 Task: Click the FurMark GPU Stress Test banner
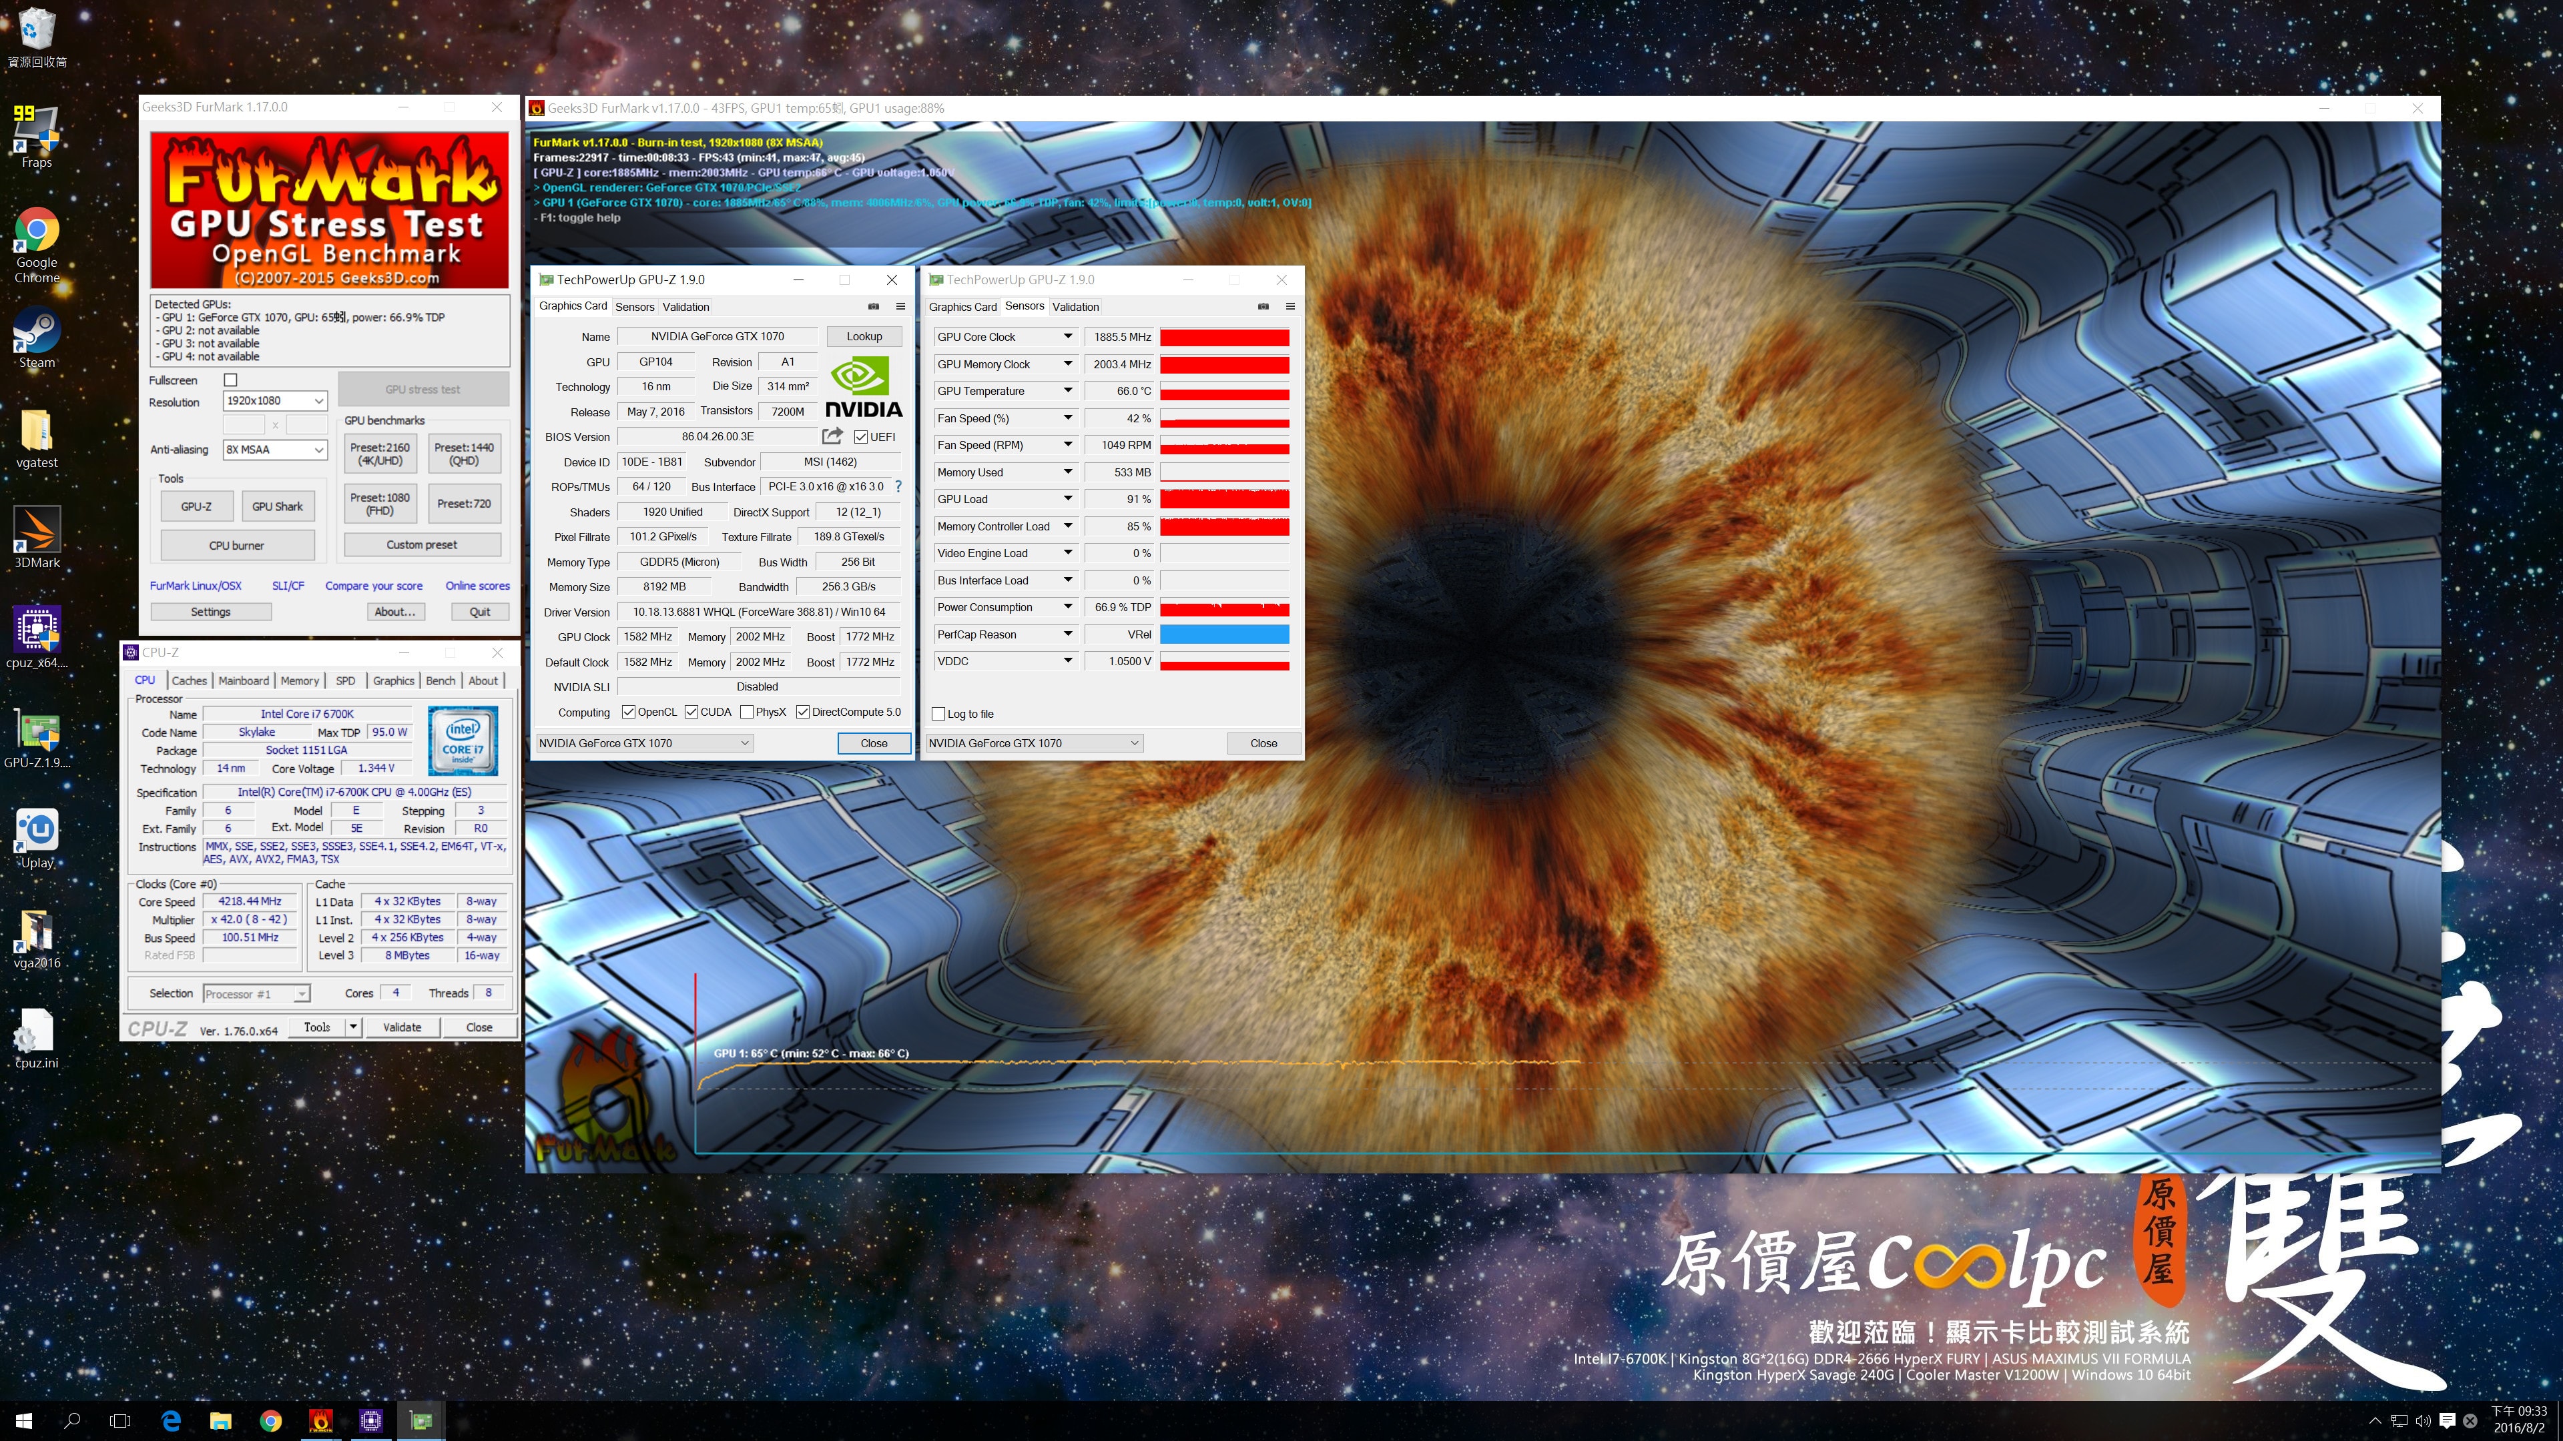click(329, 210)
